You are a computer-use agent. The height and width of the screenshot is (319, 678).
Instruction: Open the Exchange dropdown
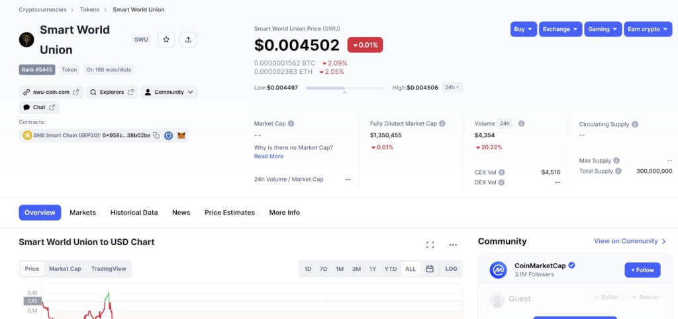(560, 29)
